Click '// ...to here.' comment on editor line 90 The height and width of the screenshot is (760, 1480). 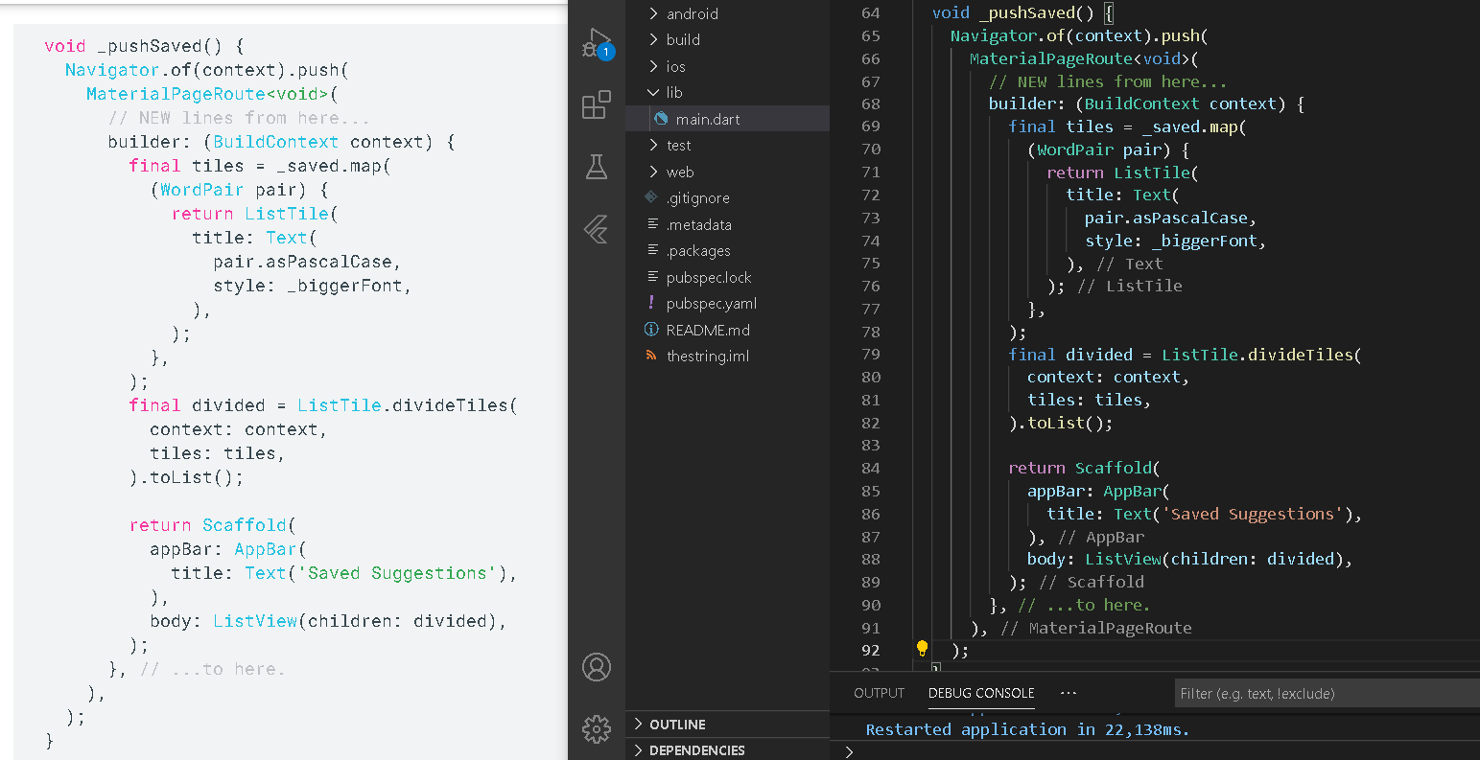point(1084,605)
